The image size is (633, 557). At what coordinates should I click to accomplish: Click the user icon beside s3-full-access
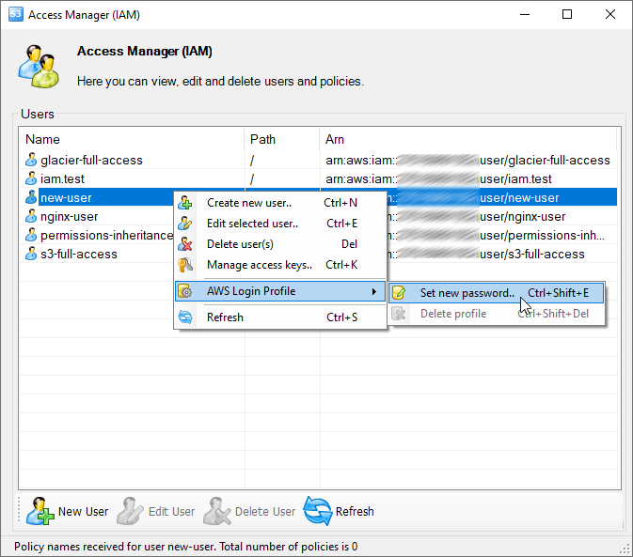point(31,254)
